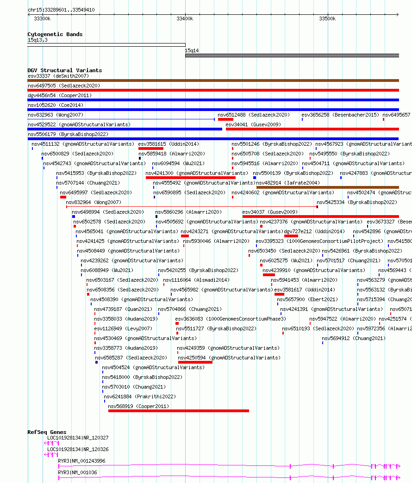412x483 pixels.
Task: Open esv3656258 (Besenbacher2015) variant label
Action: [x=340, y=115]
